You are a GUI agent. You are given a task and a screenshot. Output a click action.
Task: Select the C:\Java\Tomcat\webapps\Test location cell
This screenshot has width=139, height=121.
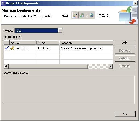tap(86, 48)
